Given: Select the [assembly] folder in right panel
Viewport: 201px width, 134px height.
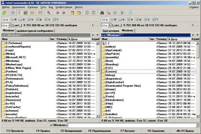Looking at the screenshot, I should [149, 57].
